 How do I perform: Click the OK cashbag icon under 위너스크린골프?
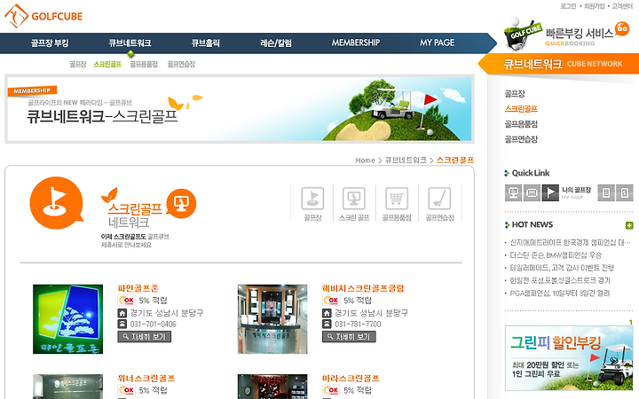[126, 390]
